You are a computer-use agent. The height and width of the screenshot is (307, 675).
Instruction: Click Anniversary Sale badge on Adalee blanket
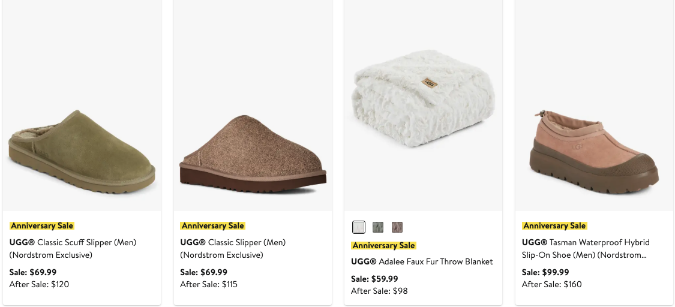(x=384, y=245)
